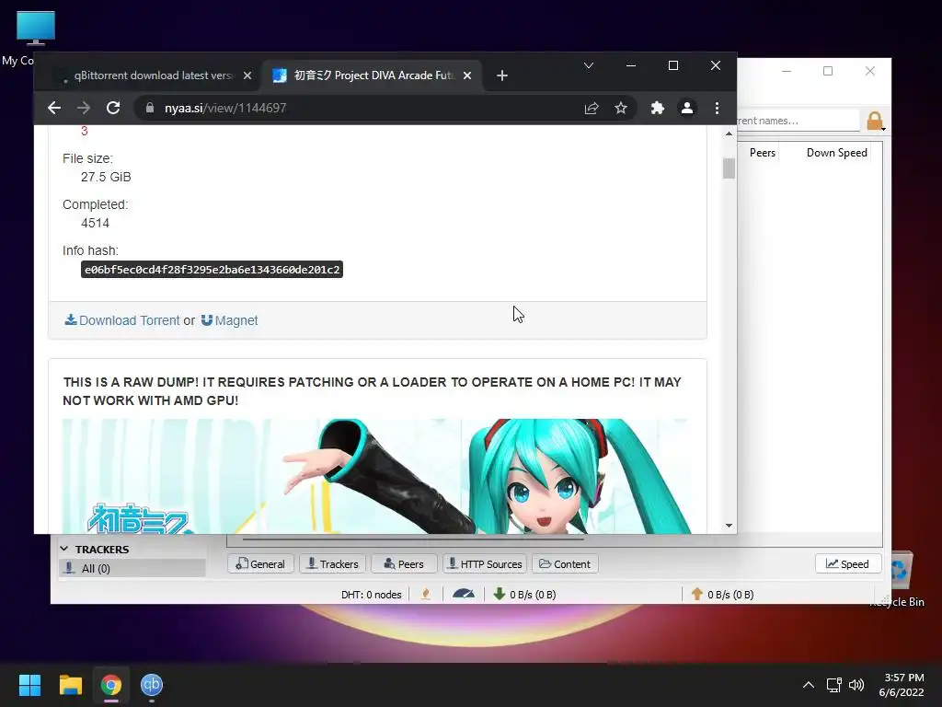
Task: Collapse the TRACKERS section in qBittorrent
Action: click(x=64, y=550)
